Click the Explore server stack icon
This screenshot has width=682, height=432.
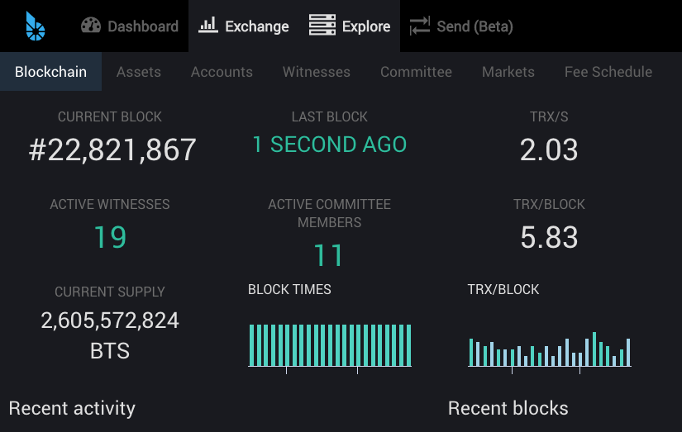[322, 25]
